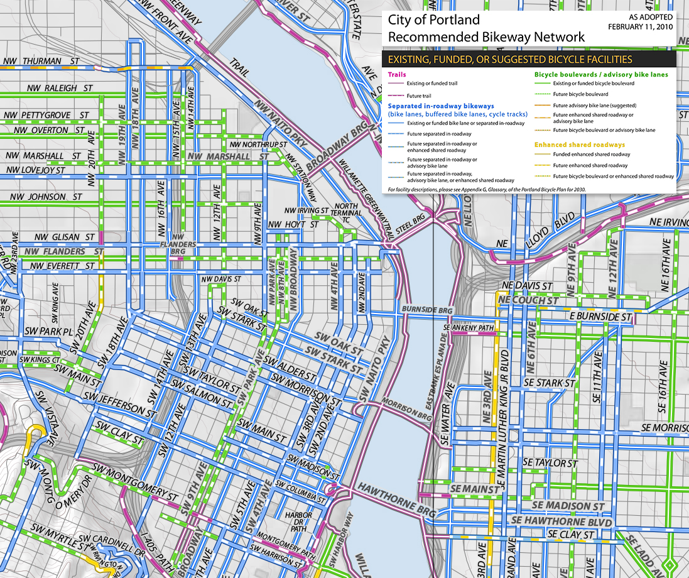This screenshot has height=578, width=689.
Task: Click the 'NE DAVIS ST' street label
Action: pos(527,286)
